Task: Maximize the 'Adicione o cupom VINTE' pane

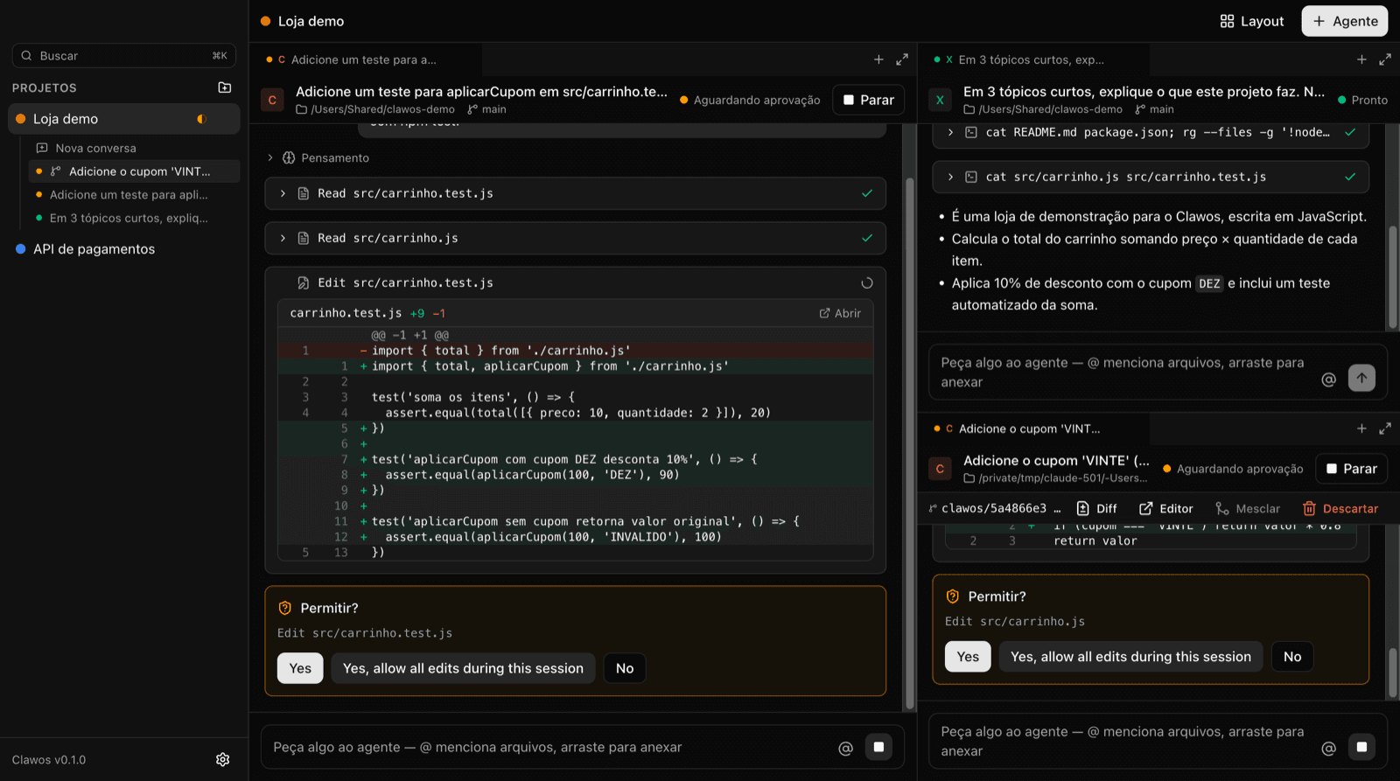Action: pos(1385,429)
